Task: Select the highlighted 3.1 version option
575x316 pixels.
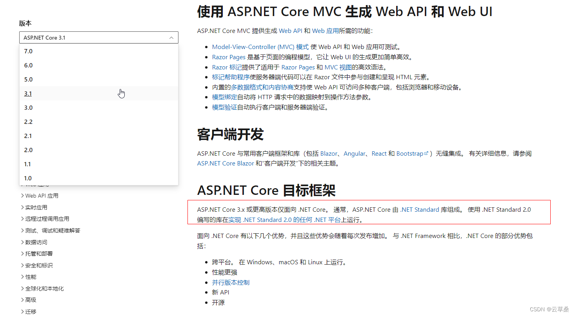Action: point(99,93)
